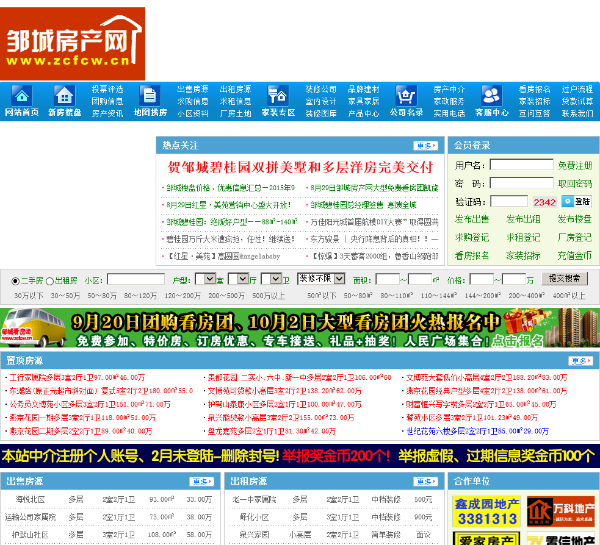Click the 团购看房团 bus banner

(x=300, y=328)
